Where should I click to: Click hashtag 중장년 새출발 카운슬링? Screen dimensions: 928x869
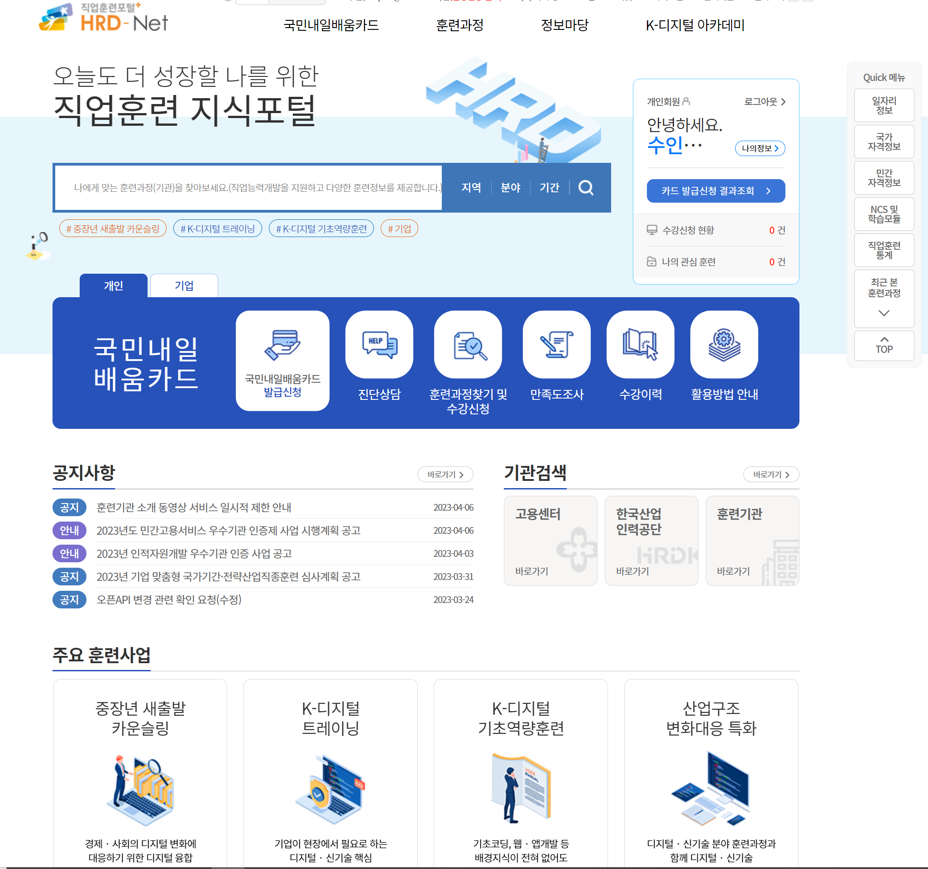point(113,228)
